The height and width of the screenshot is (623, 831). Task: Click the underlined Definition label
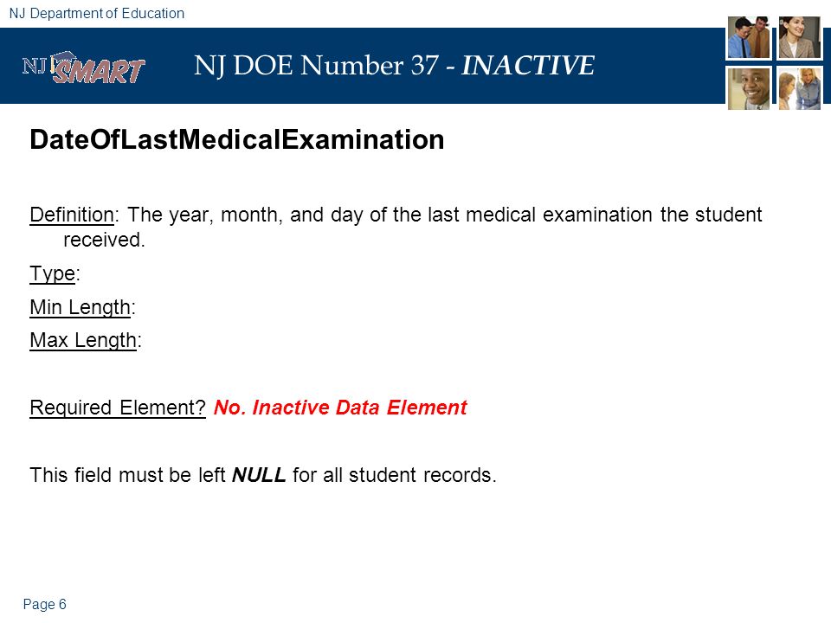pyautogui.click(x=72, y=215)
